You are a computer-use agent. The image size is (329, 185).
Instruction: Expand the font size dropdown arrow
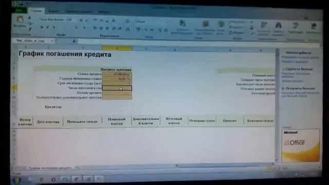coord(76,20)
